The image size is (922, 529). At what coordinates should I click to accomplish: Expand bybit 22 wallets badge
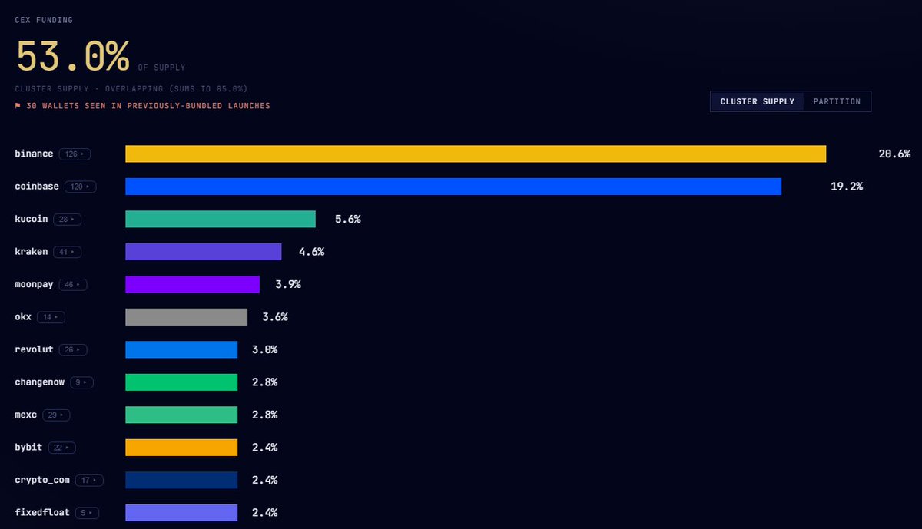point(61,448)
